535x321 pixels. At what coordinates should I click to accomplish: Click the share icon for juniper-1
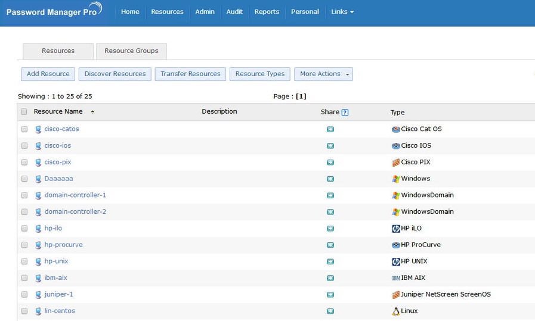(330, 295)
